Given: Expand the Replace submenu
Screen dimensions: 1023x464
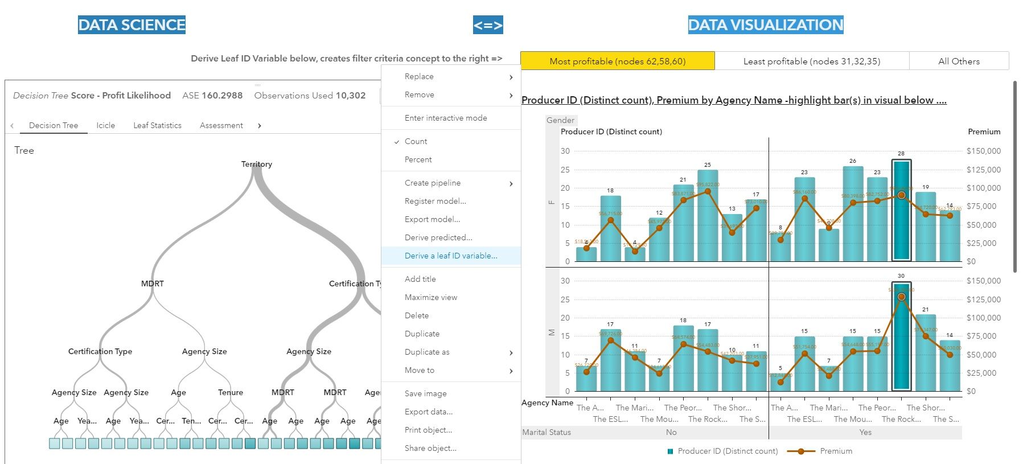Looking at the screenshot, I should [511, 77].
